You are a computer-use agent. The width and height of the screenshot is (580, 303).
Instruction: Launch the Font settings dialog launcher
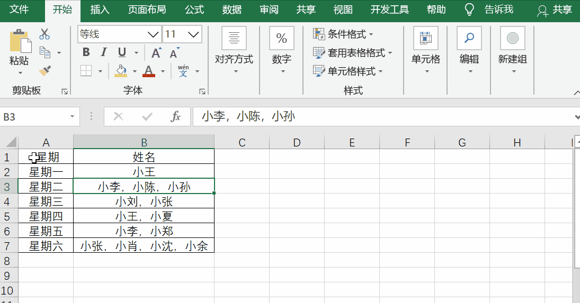pos(202,91)
